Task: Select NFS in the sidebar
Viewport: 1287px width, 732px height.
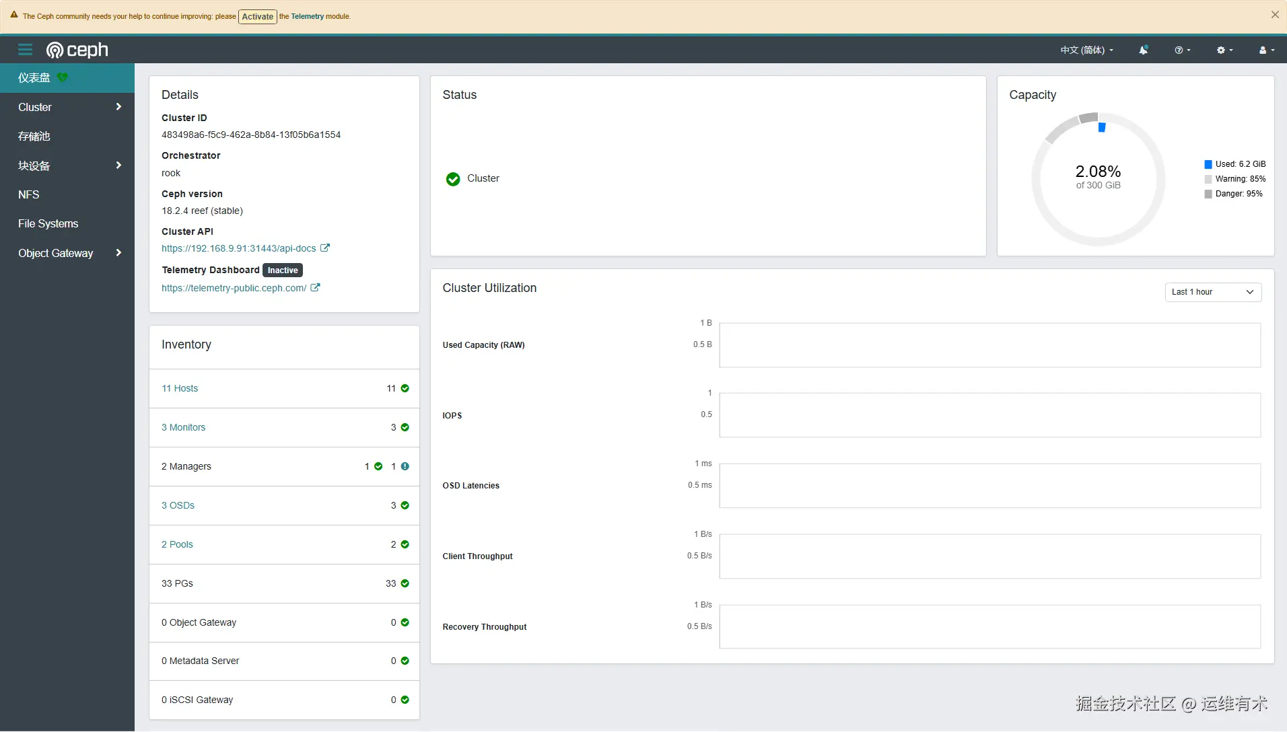Action: [28, 194]
